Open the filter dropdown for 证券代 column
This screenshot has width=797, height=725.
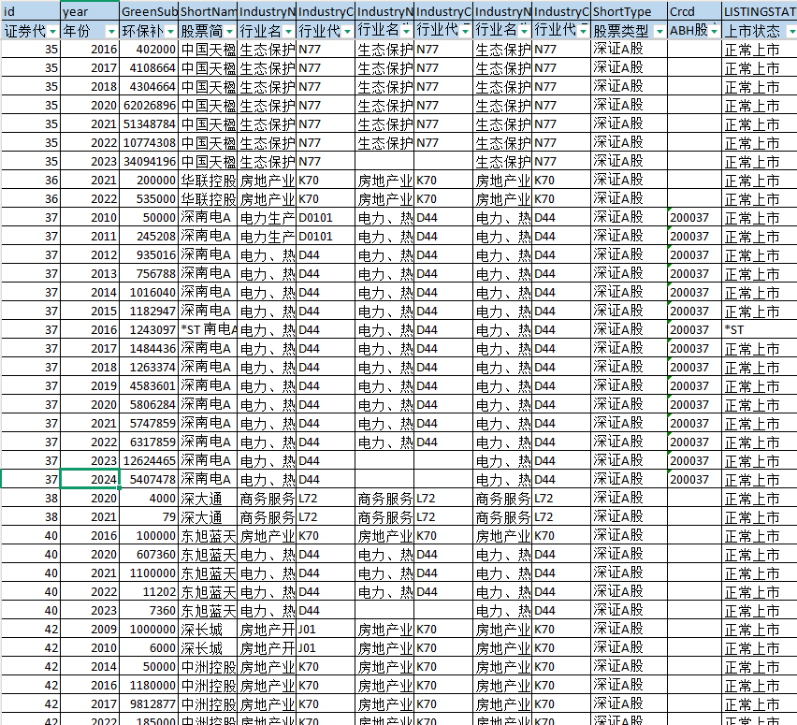pyautogui.click(x=51, y=32)
